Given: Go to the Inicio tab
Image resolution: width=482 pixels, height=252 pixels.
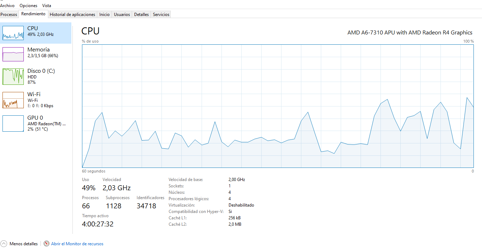Looking at the screenshot, I should coord(104,15).
